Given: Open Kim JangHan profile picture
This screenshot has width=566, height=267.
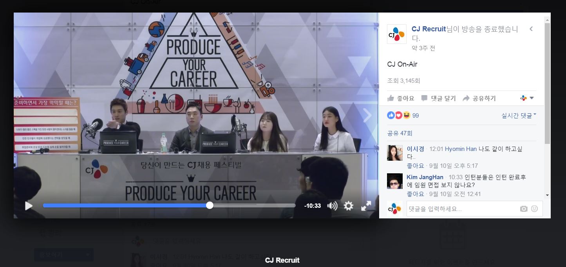Looking at the screenshot, I should pyautogui.click(x=395, y=181).
